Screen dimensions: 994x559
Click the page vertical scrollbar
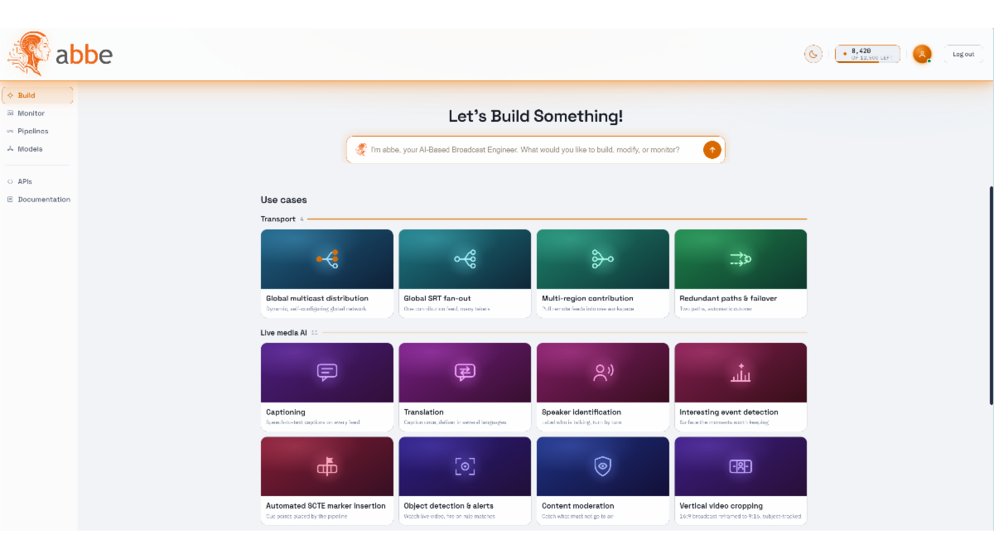click(x=991, y=295)
